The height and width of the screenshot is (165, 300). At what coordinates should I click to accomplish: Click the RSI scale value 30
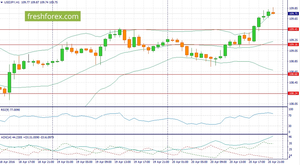tap(290, 126)
